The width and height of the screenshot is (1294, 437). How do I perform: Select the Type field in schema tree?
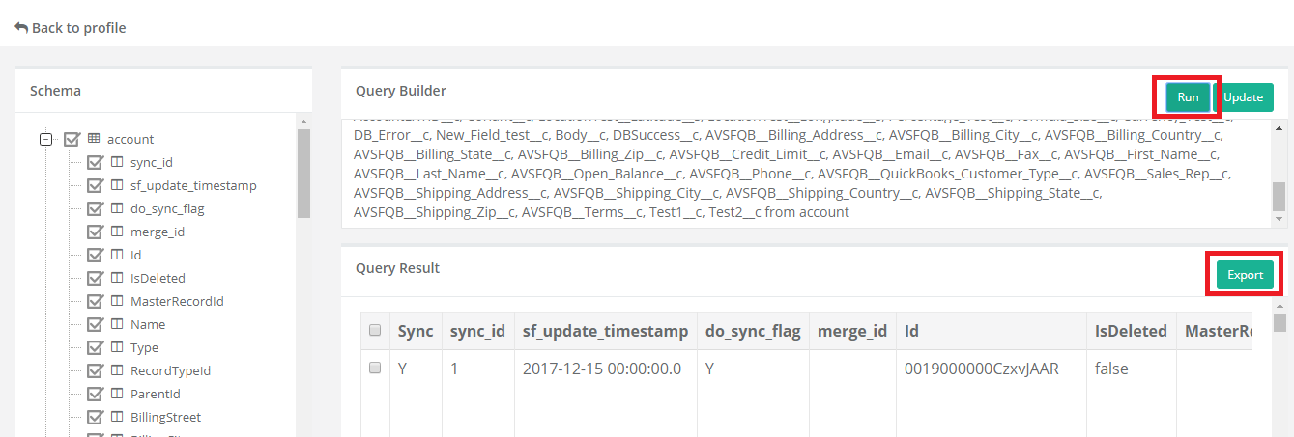(x=144, y=347)
